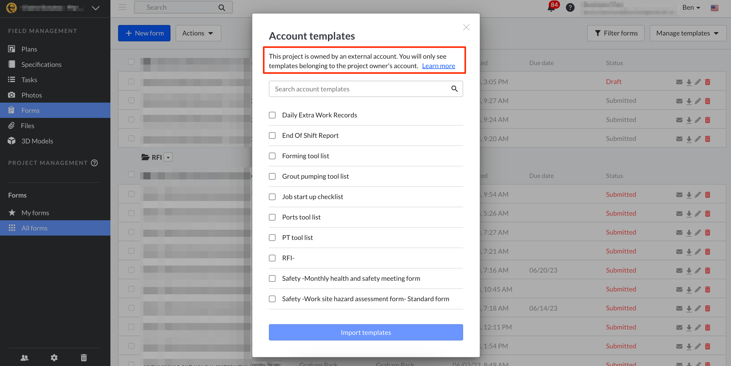
Task: Expand the Actions dropdown
Action: pos(198,33)
